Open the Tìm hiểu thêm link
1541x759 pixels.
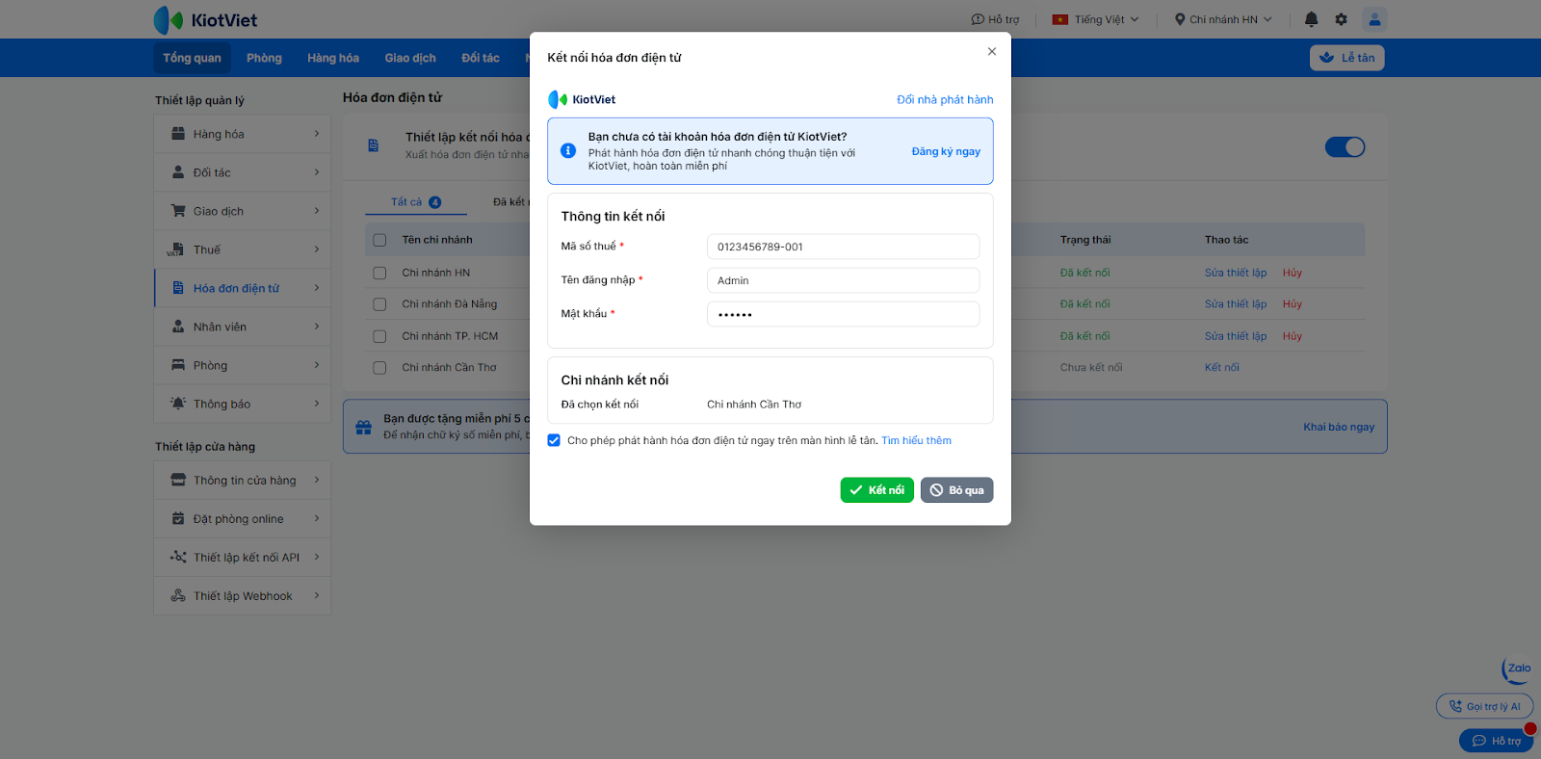coord(916,440)
